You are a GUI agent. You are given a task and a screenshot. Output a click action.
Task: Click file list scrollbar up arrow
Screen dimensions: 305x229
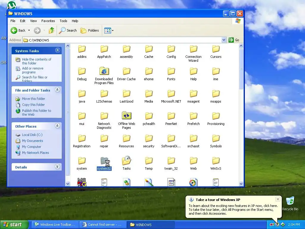pyautogui.click(x=241, y=46)
